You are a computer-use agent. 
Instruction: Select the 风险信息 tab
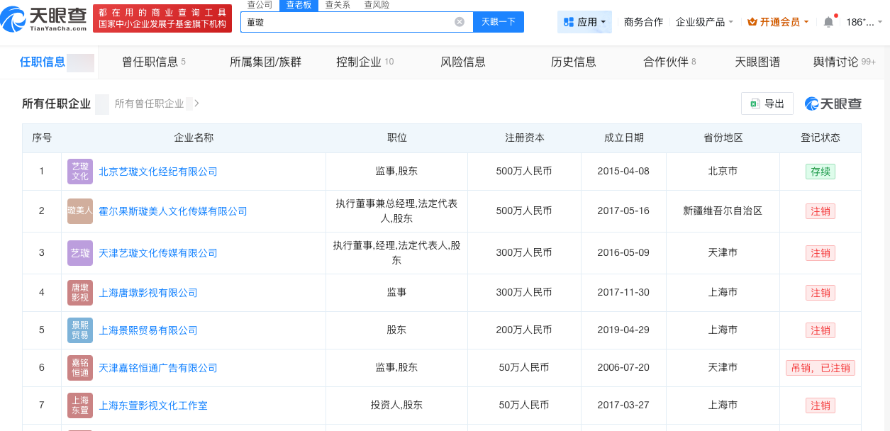pyautogui.click(x=462, y=62)
